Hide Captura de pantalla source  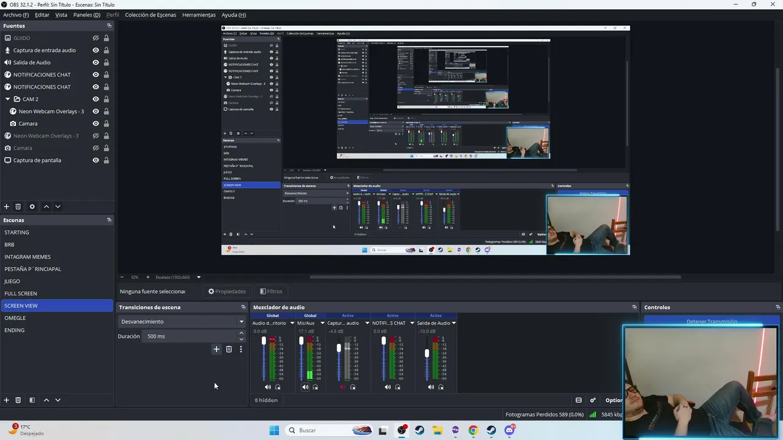point(95,160)
